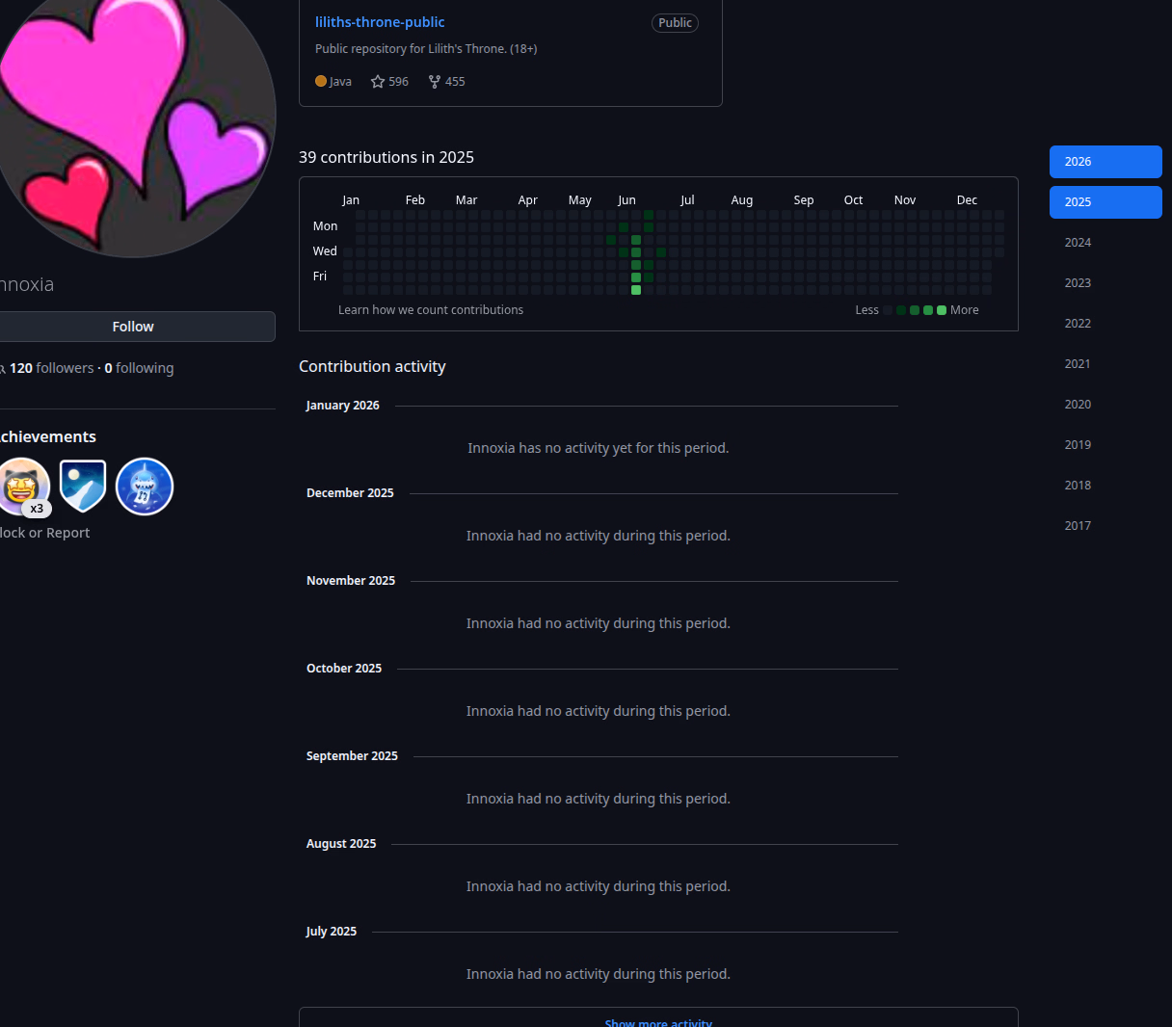Screen dimensions: 1172x1027
Task: Jump to 2017 contributions
Action: click(x=1078, y=526)
